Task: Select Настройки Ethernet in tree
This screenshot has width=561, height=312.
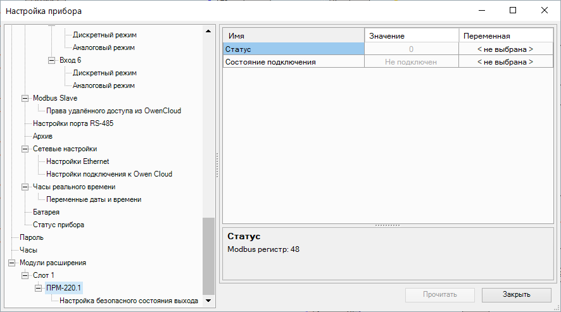Action: pyautogui.click(x=77, y=161)
